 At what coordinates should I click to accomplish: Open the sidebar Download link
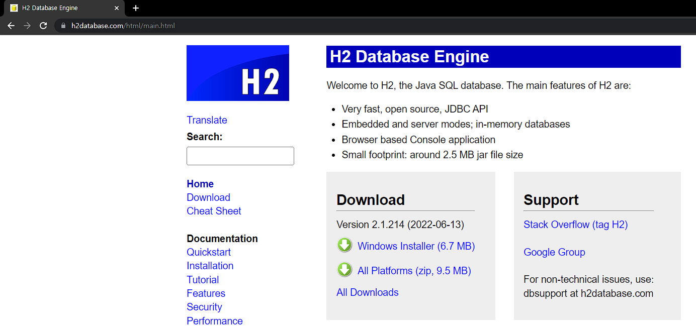(208, 197)
